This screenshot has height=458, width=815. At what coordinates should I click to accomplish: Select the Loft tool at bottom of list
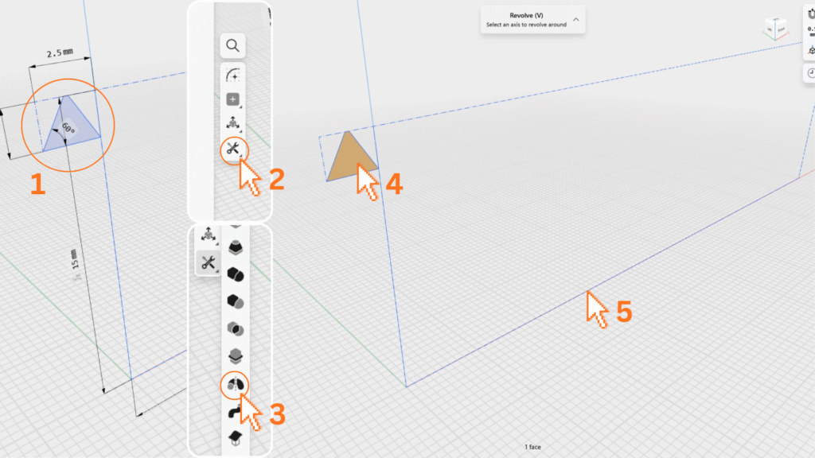(x=235, y=438)
